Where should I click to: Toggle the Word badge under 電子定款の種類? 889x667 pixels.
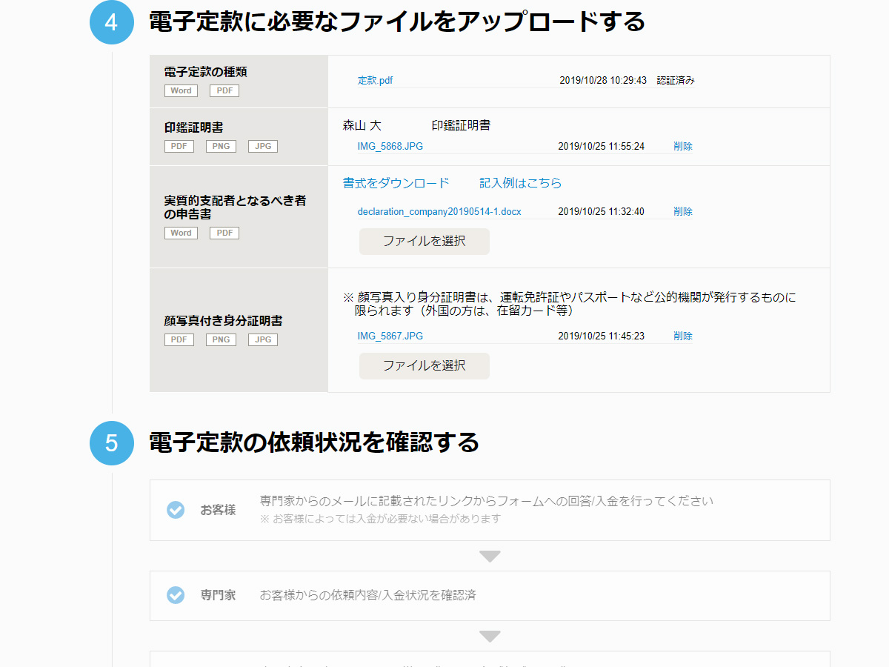click(x=181, y=90)
